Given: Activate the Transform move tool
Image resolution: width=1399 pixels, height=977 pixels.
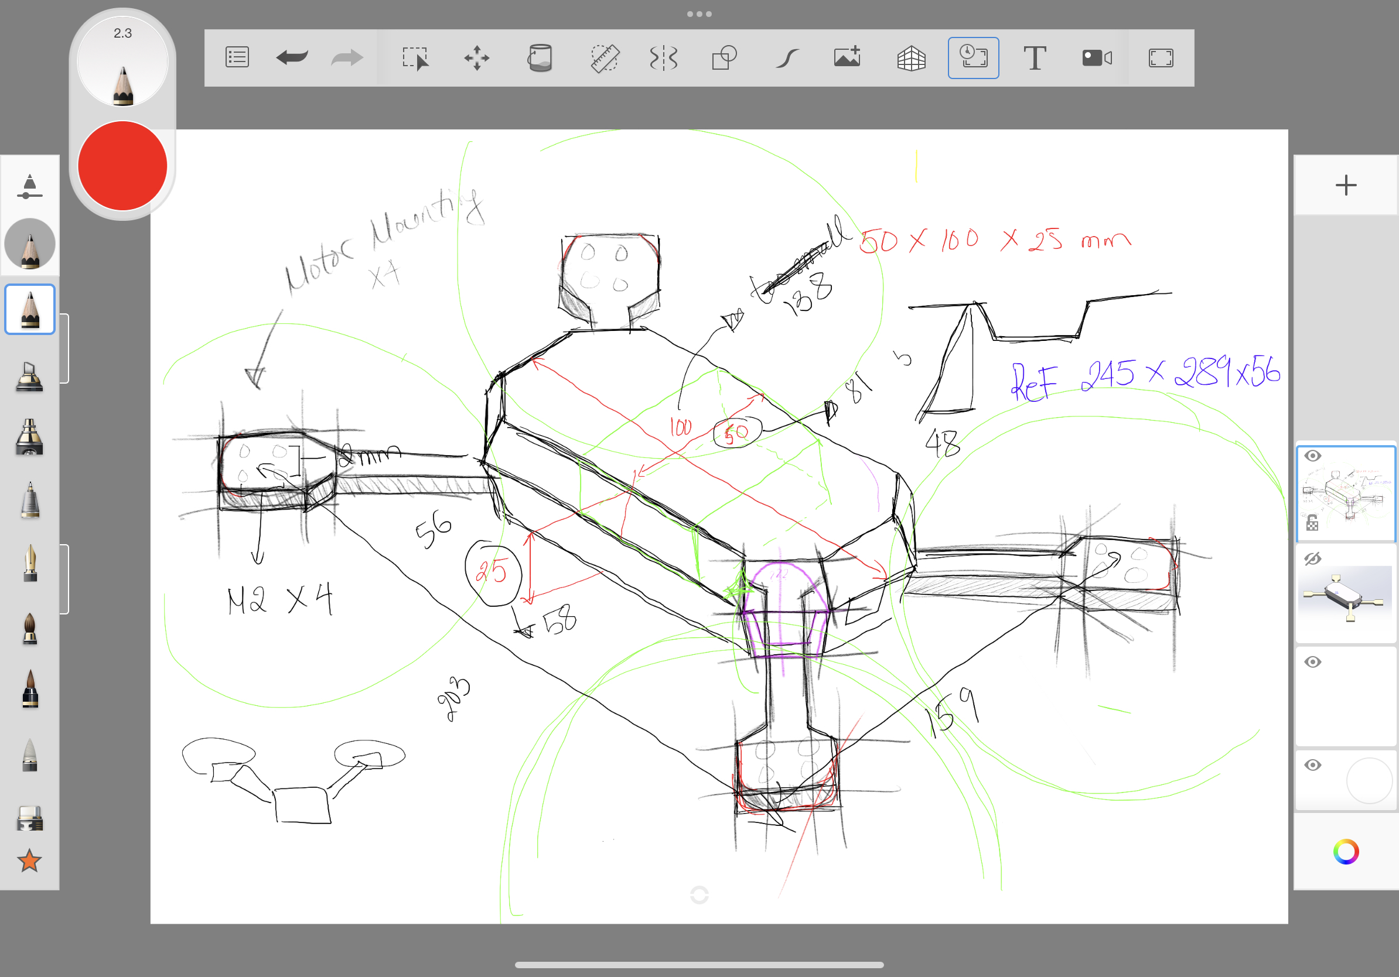Looking at the screenshot, I should pyautogui.click(x=476, y=59).
